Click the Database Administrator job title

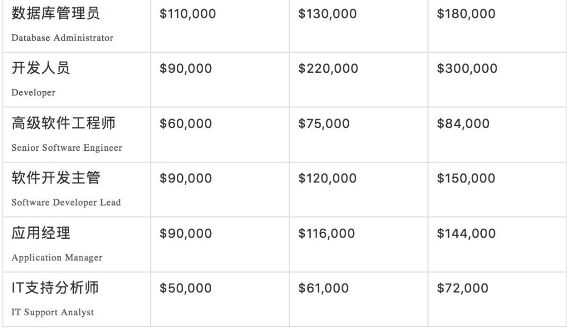[62, 38]
